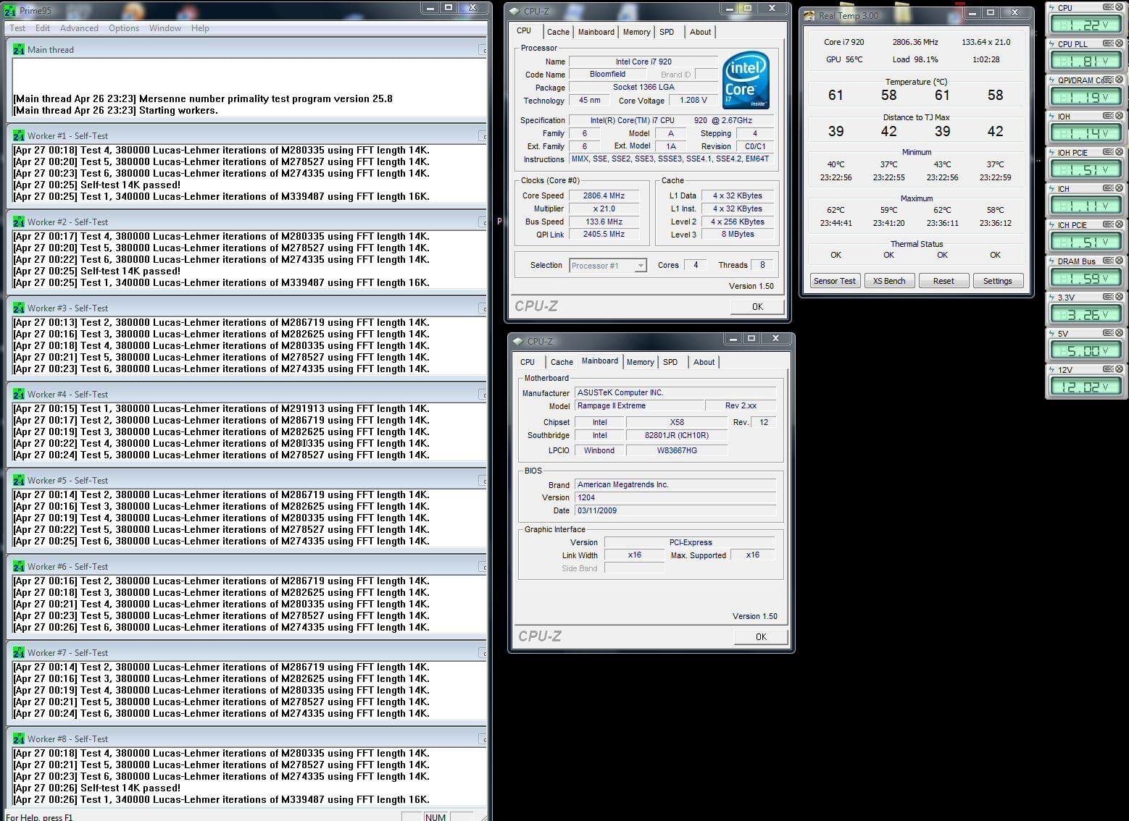This screenshot has height=821, width=1129.
Task: Switch to SPD tab in lower CPU-Z
Action: pyautogui.click(x=670, y=362)
